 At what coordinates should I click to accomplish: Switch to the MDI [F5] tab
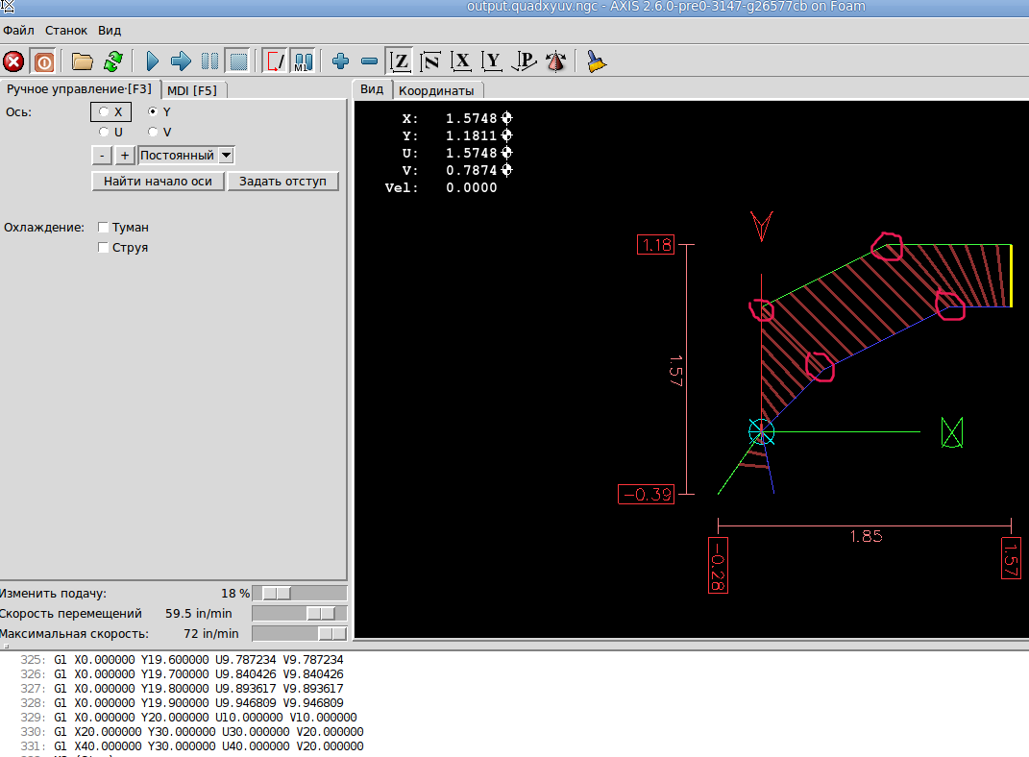pyautogui.click(x=192, y=90)
